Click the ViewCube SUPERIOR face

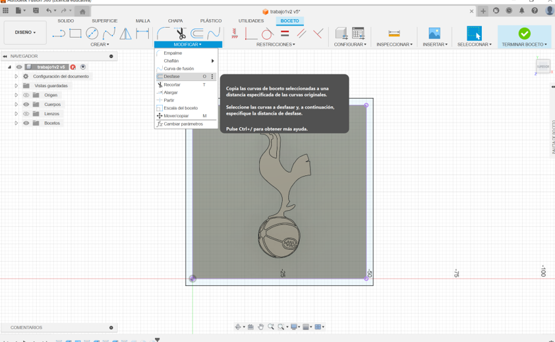click(x=542, y=67)
